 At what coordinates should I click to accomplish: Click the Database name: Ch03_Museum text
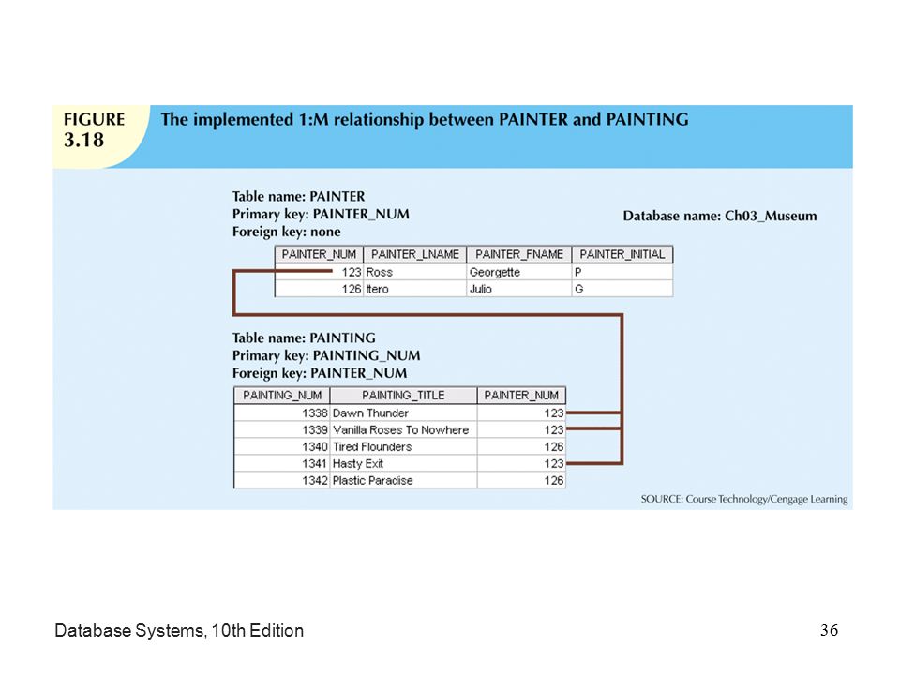pyautogui.click(x=720, y=217)
